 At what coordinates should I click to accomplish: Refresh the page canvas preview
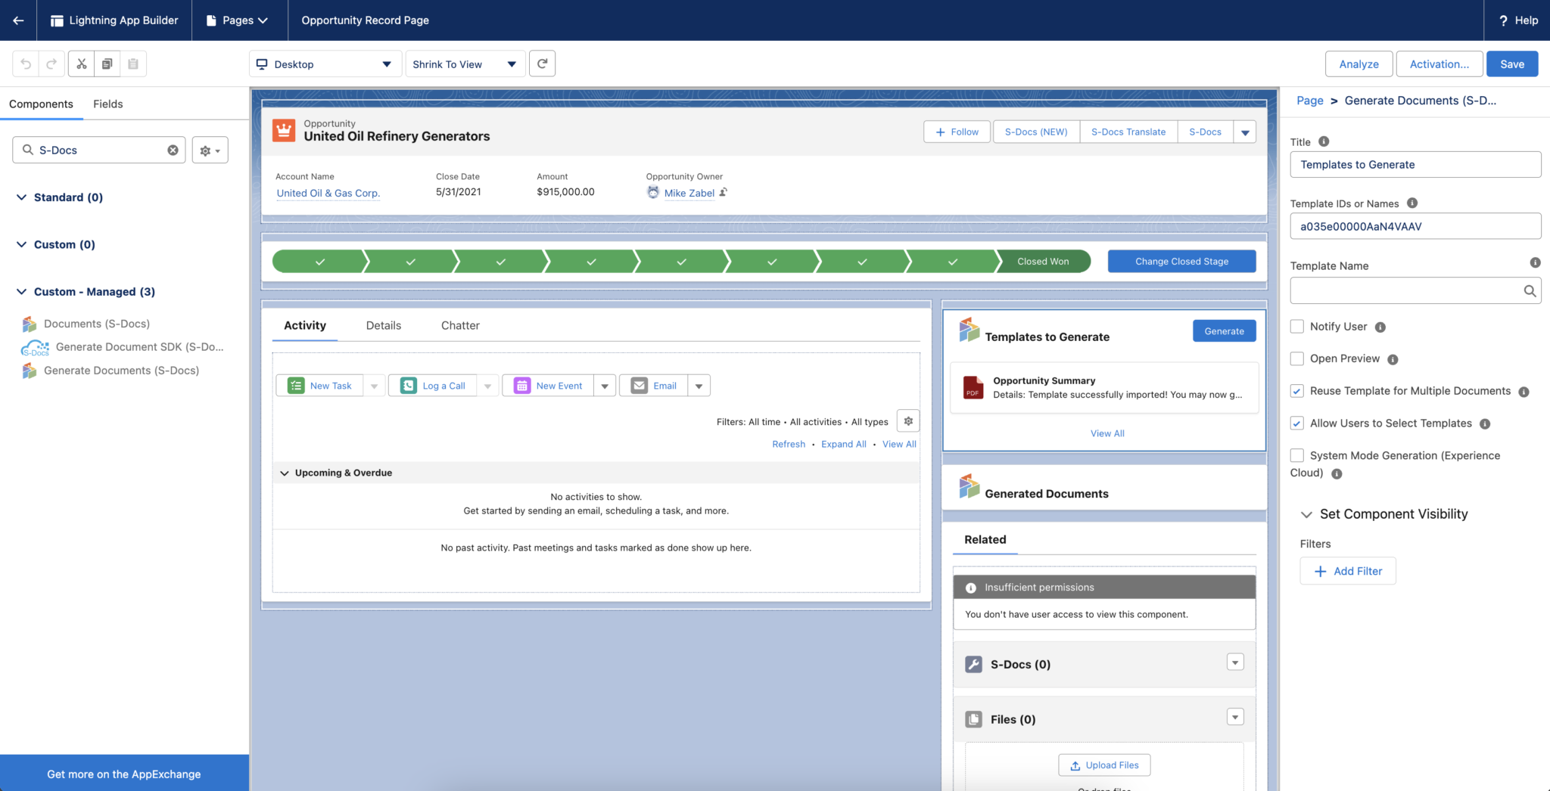pos(542,64)
